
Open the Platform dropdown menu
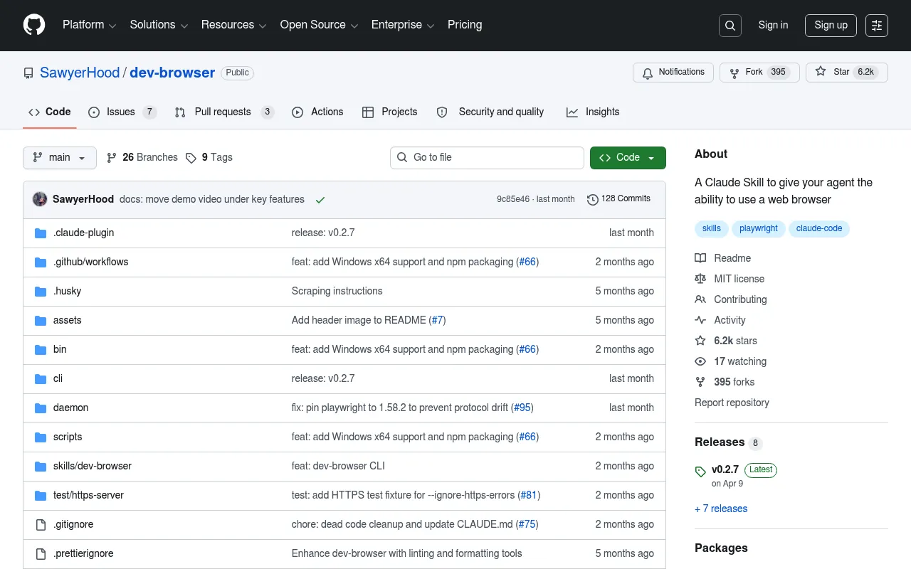pyautogui.click(x=90, y=25)
